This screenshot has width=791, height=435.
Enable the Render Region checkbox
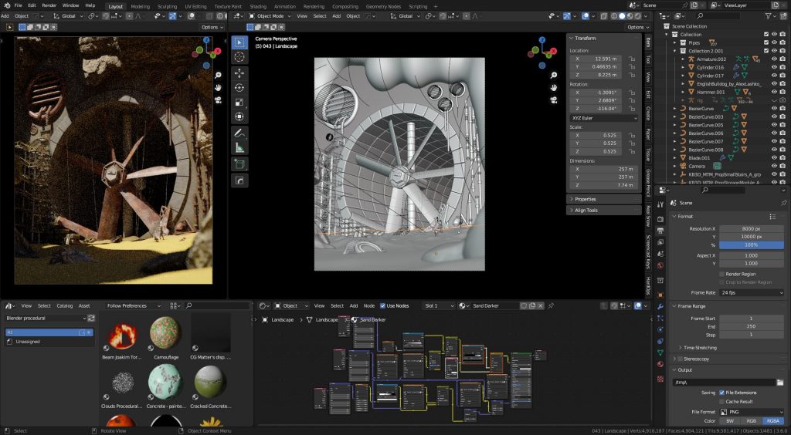[x=722, y=274]
